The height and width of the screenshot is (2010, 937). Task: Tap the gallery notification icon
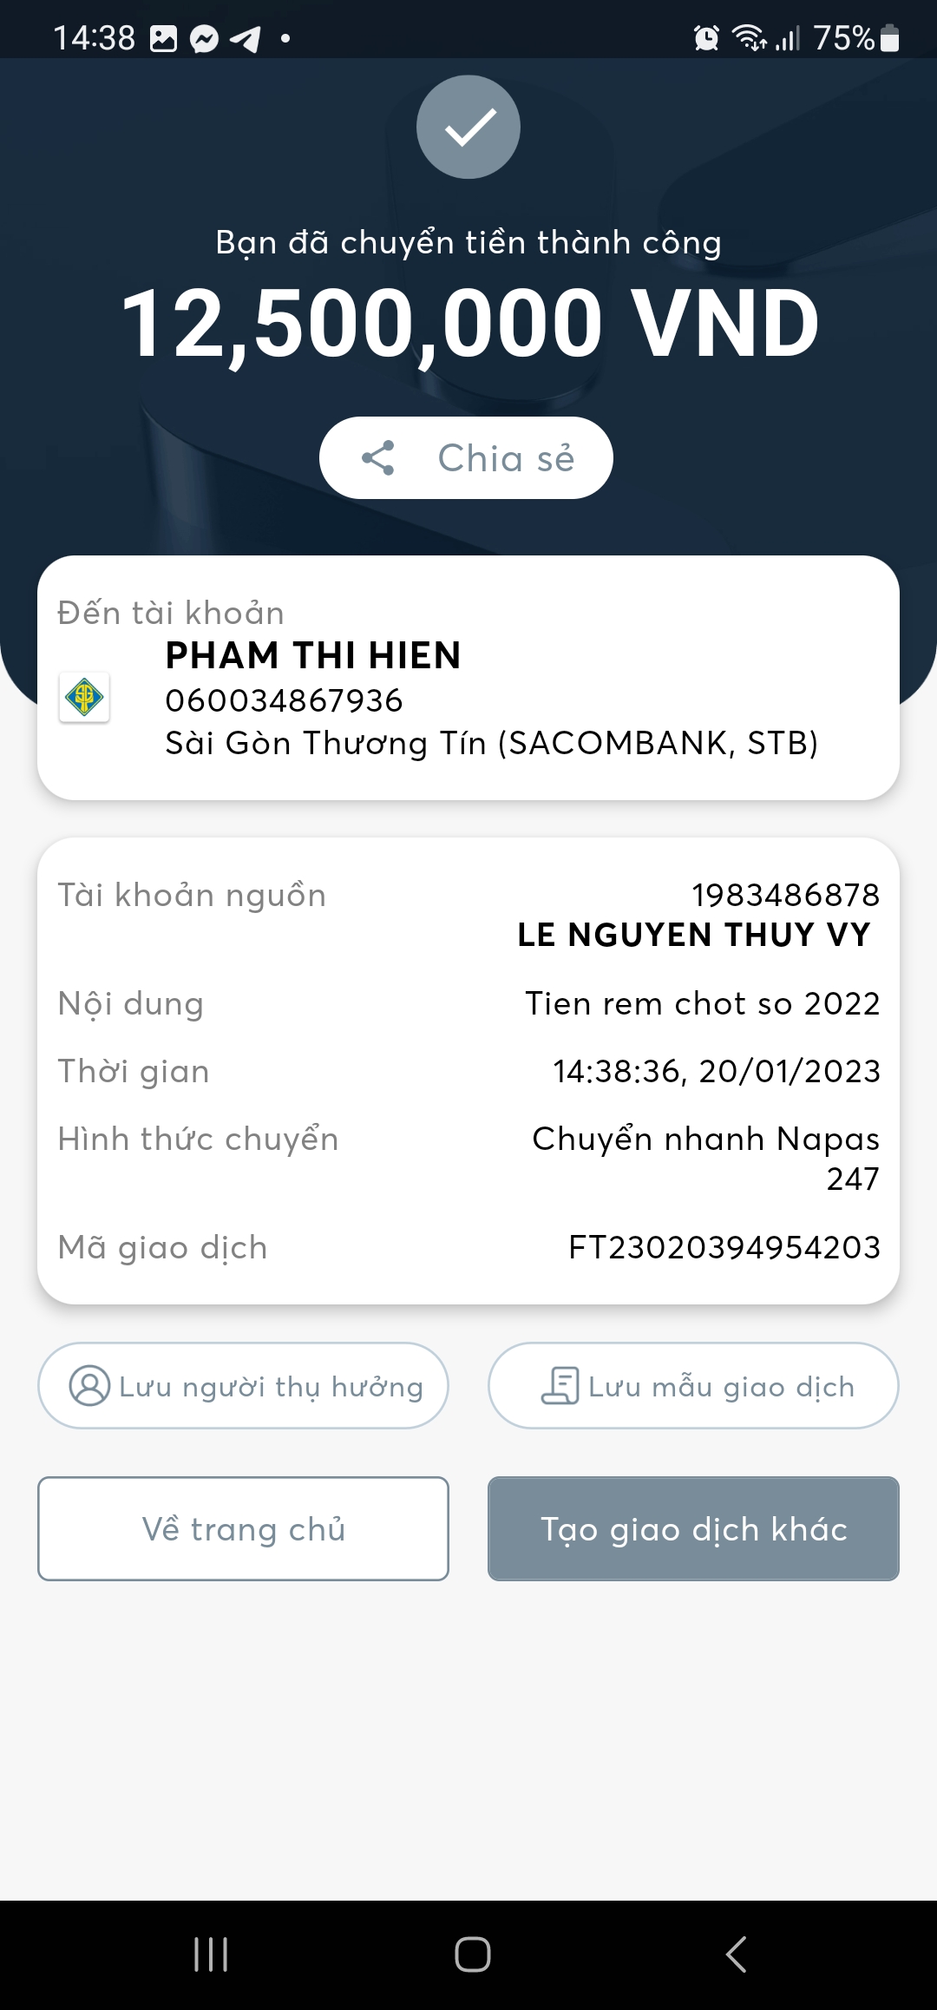point(163,39)
